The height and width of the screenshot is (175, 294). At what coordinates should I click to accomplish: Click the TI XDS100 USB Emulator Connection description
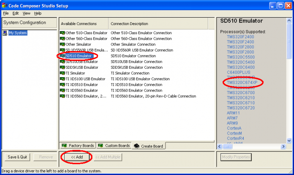tap(140, 79)
